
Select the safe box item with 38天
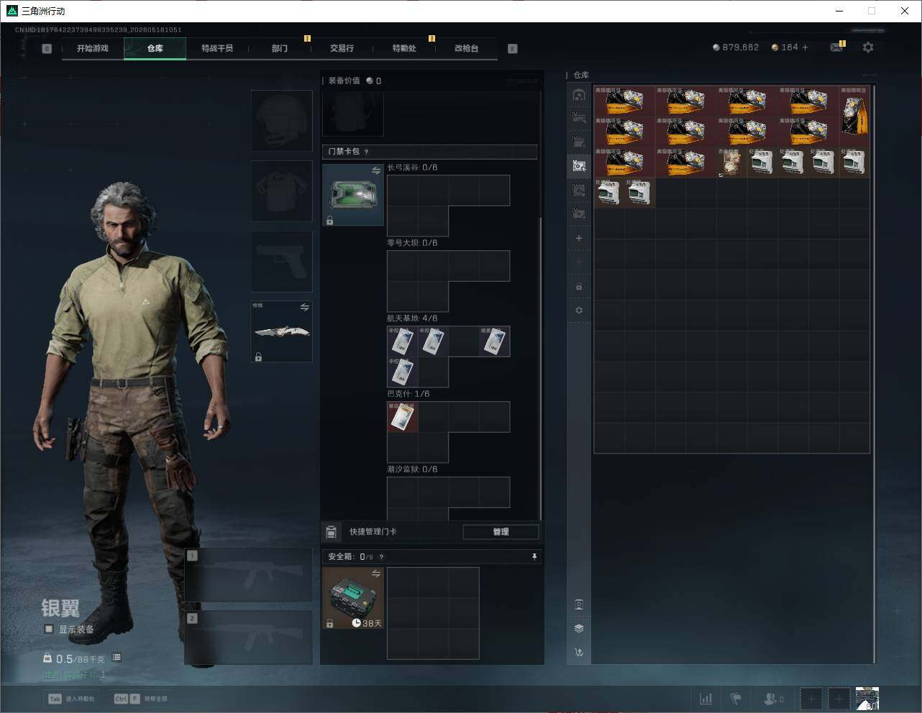click(x=353, y=598)
